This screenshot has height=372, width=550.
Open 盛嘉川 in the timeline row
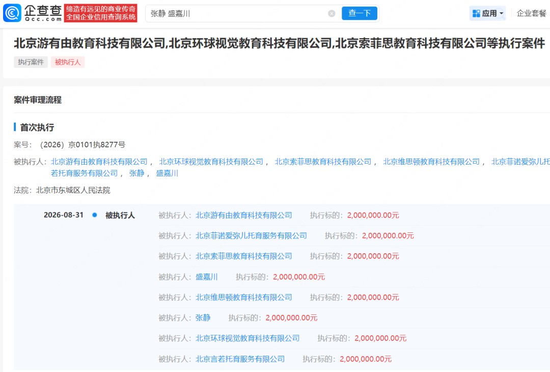tap(207, 277)
